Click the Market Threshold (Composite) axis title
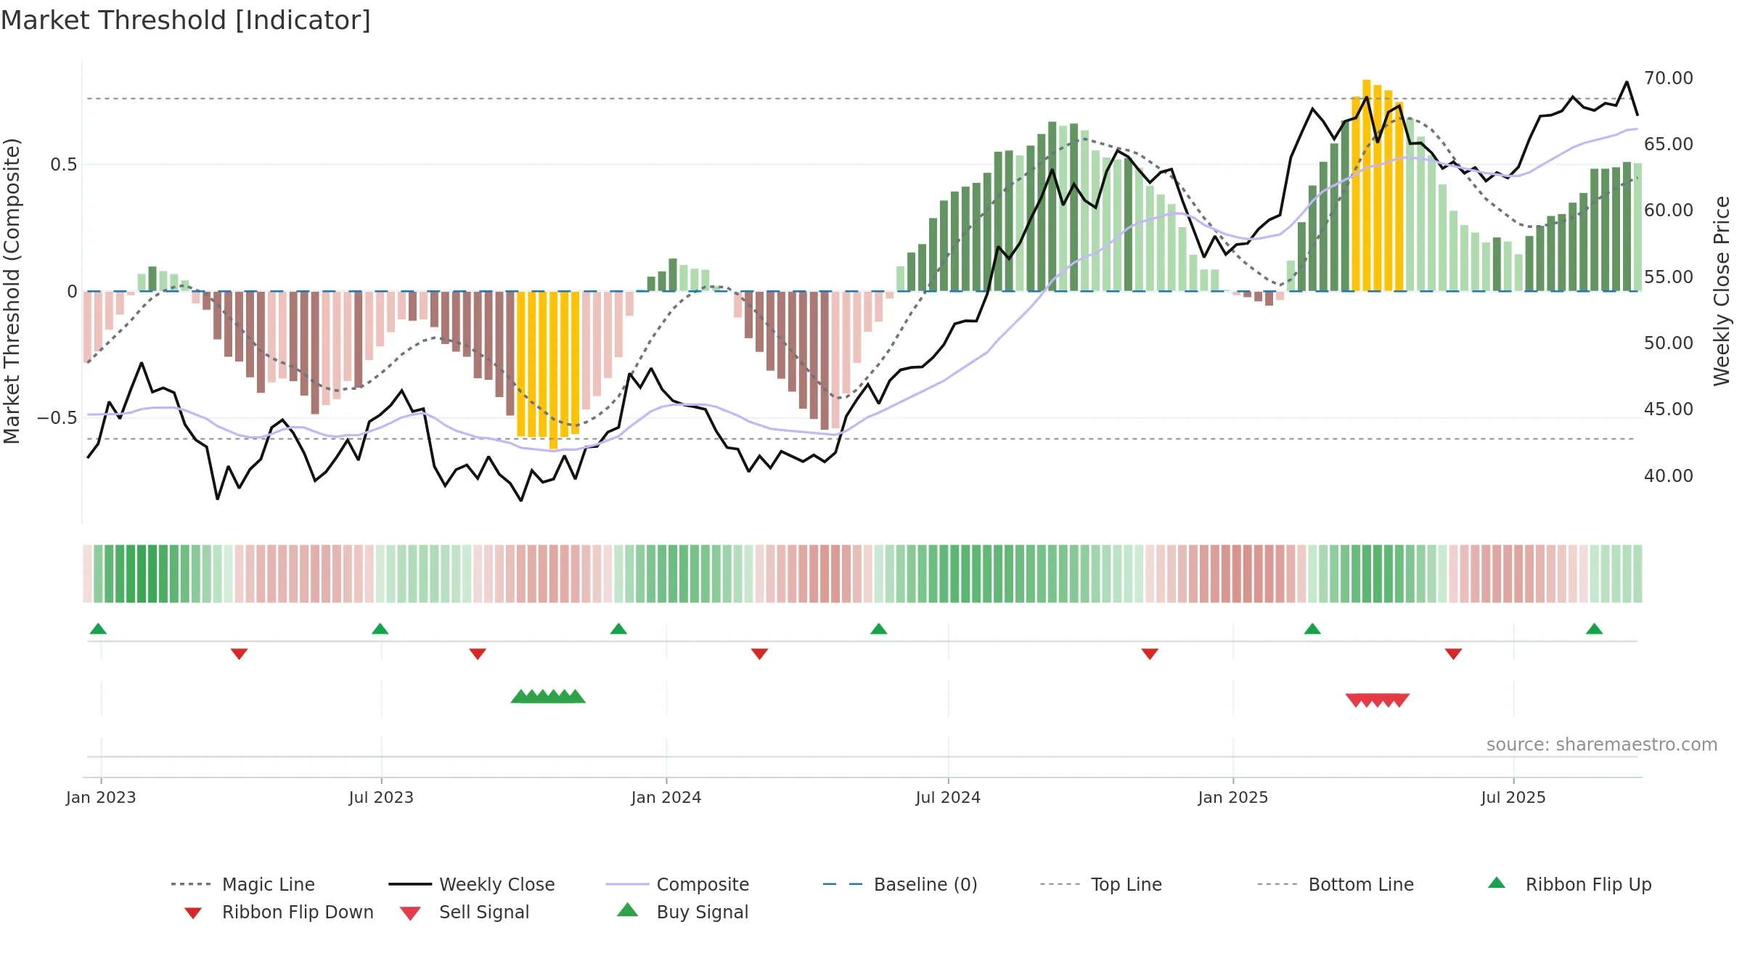 tap(12, 291)
